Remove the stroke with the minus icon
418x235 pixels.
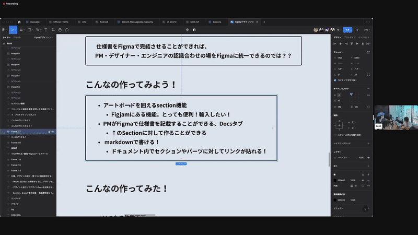(368, 180)
